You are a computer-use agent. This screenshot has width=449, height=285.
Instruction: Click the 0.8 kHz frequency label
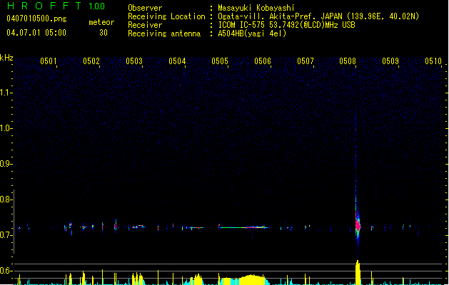pyautogui.click(x=6, y=199)
